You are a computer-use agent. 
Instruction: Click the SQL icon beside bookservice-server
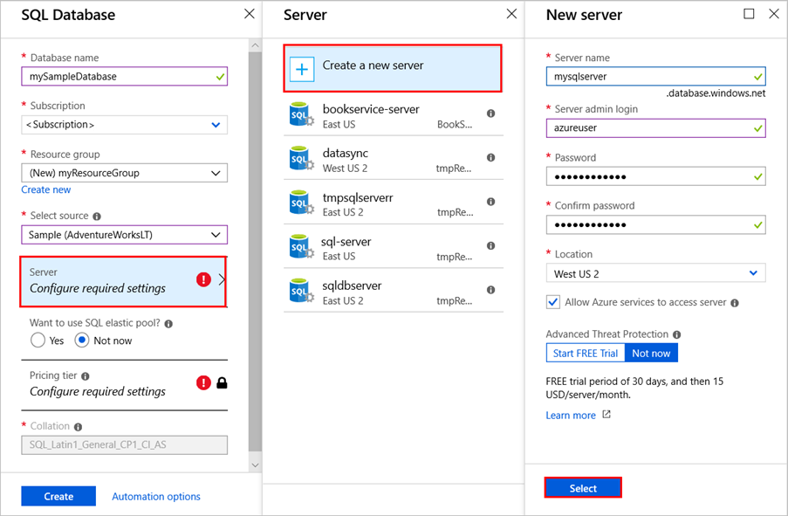(x=302, y=114)
